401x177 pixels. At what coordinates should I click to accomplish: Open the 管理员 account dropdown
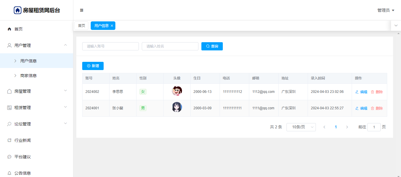385,10
